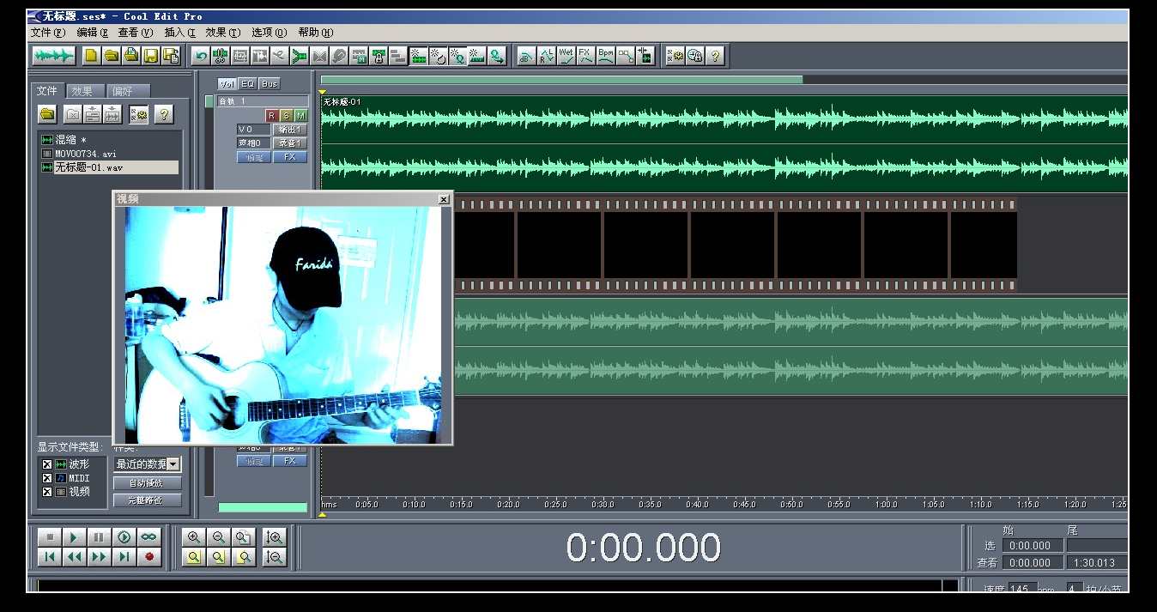Click the 自动播放 auto play button
The width and height of the screenshot is (1157, 612).
[x=148, y=483]
